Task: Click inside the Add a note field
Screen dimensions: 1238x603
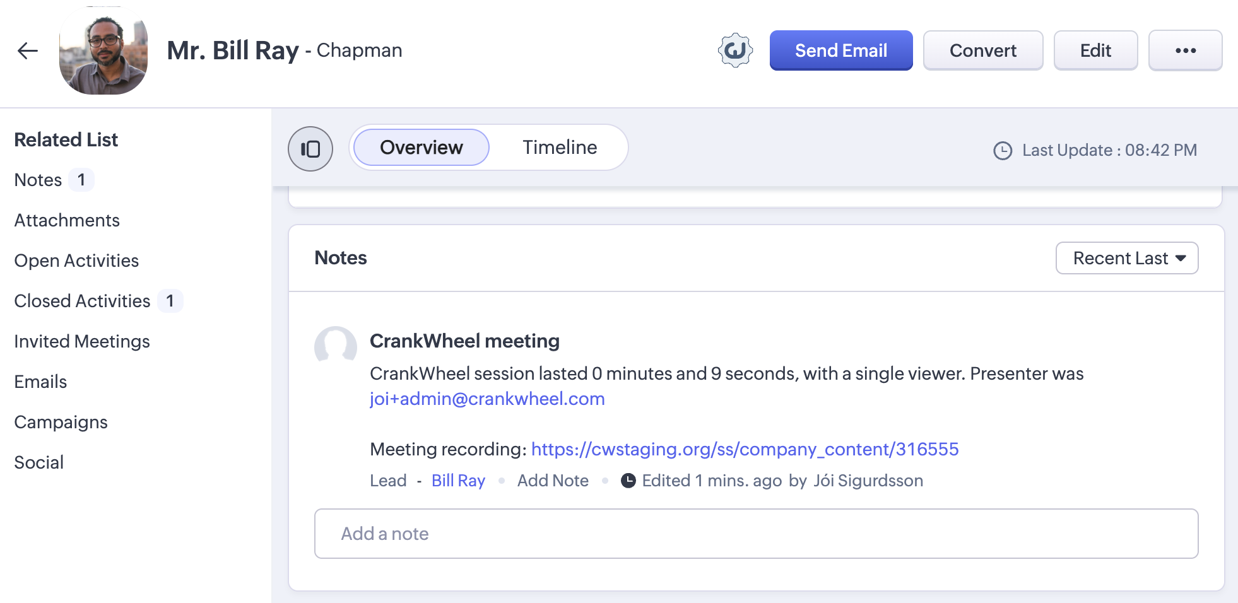Action: pyautogui.click(x=756, y=534)
